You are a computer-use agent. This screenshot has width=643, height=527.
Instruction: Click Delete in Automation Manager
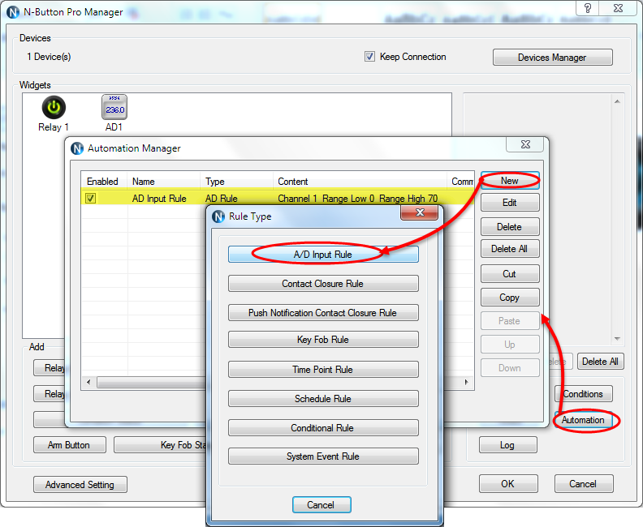[x=510, y=227]
